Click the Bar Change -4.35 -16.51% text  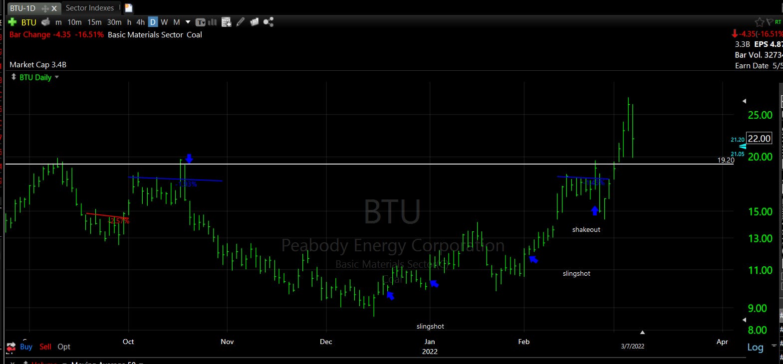(56, 34)
